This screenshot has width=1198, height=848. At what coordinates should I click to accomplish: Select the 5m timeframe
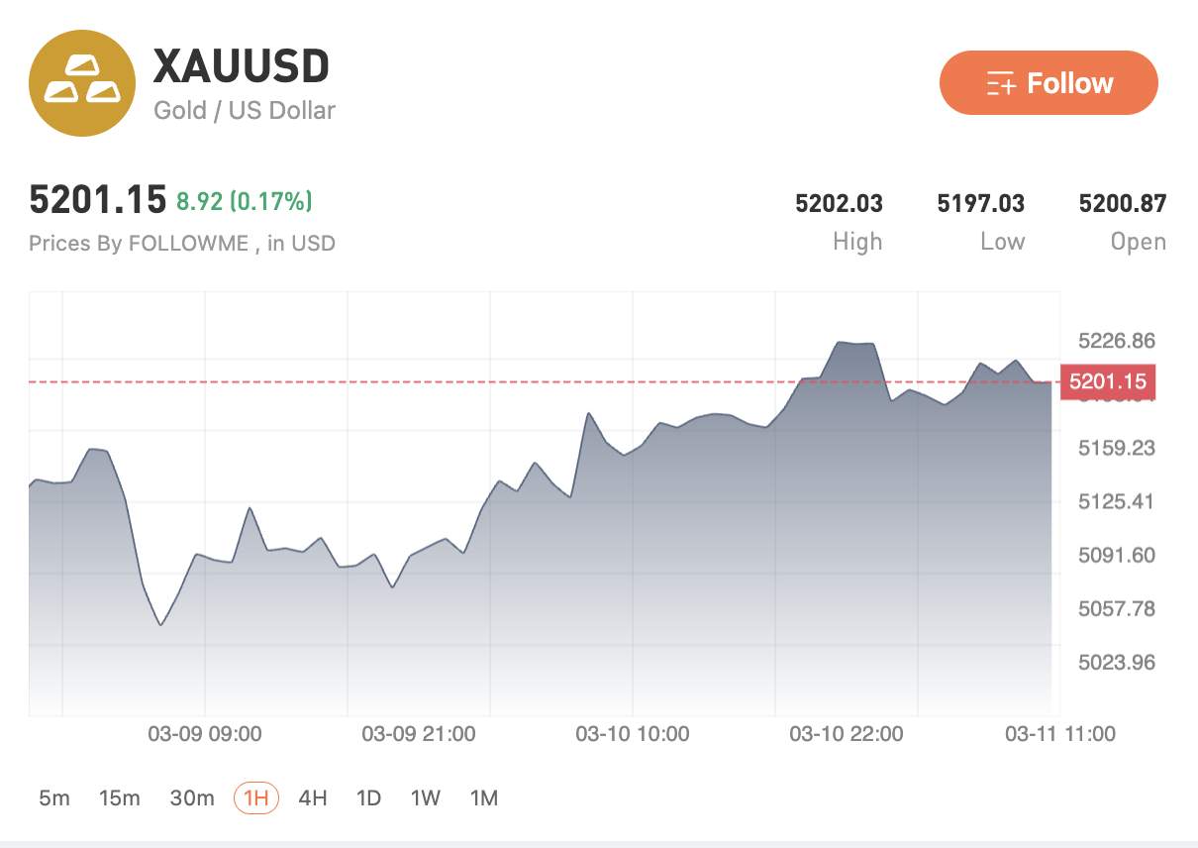point(54,797)
